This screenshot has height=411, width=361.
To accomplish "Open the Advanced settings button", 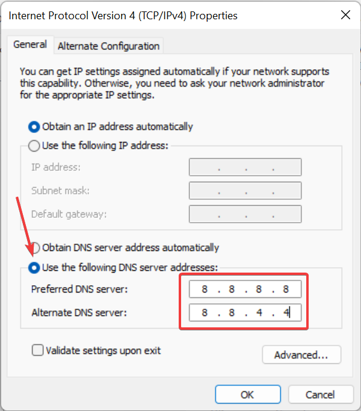I will (301, 355).
